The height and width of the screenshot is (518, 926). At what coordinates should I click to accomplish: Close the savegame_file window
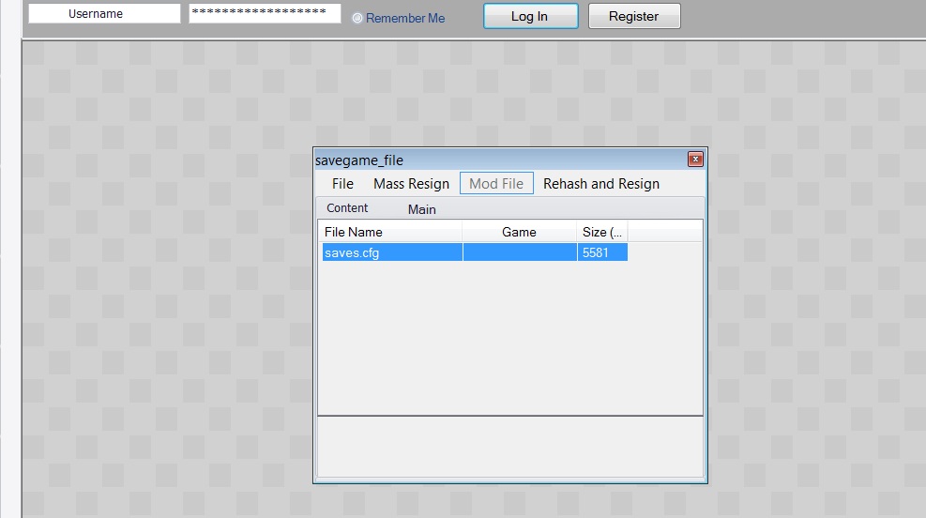click(695, 160)
